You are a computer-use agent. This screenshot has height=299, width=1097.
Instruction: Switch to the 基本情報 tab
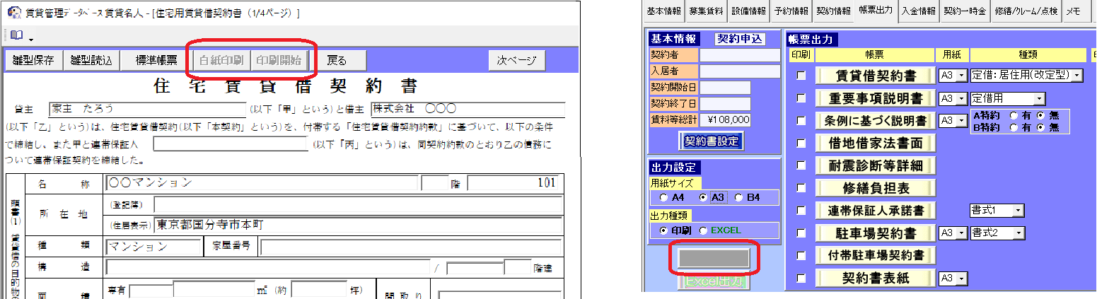[665, 11]
